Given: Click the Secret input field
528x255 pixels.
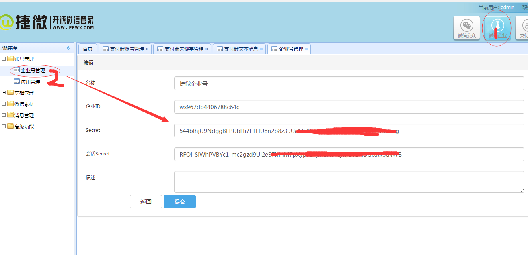Looking at the screenshot, I should [x=349, y=131].
